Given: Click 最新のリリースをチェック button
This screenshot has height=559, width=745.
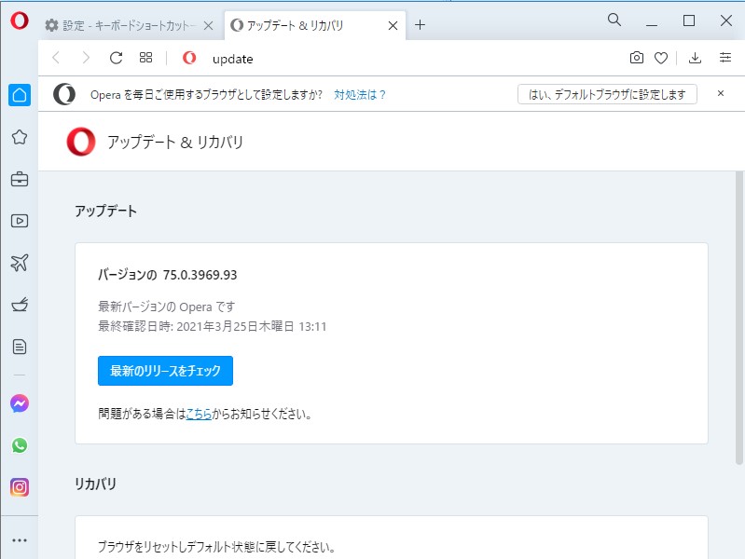Looking at the screenshot, I should pyautogui.click(x=165, y=371).
